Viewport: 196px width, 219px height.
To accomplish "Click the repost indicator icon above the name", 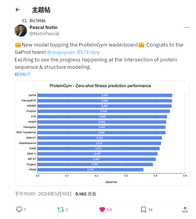I will pos(24,21).
